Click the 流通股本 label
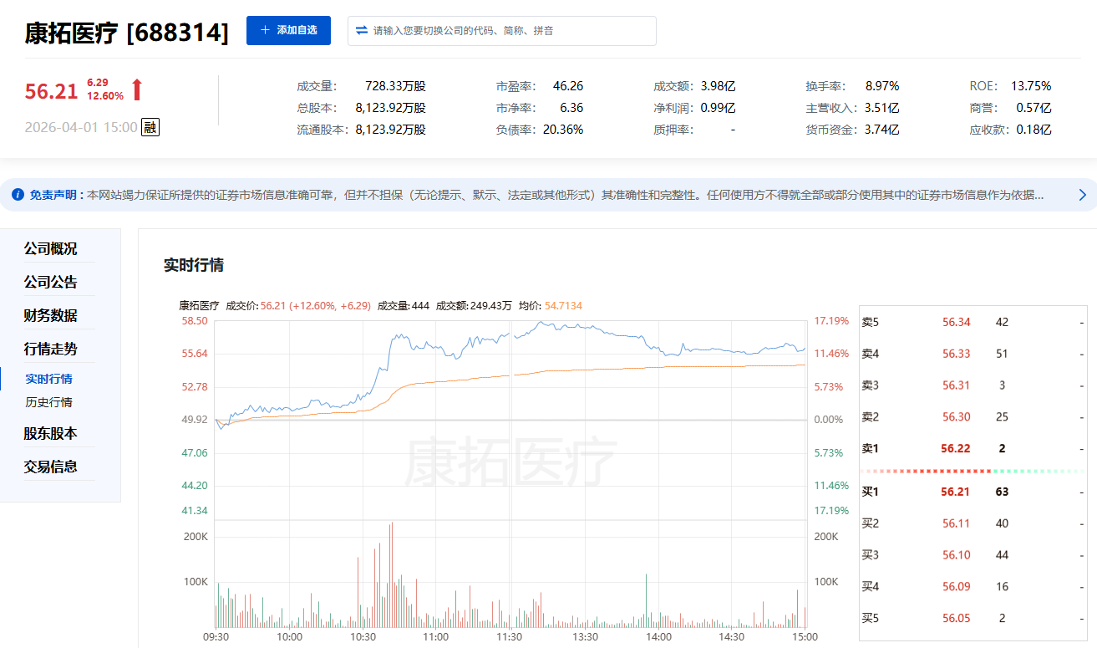This screenshot has height=648, width=1097. 323,130
